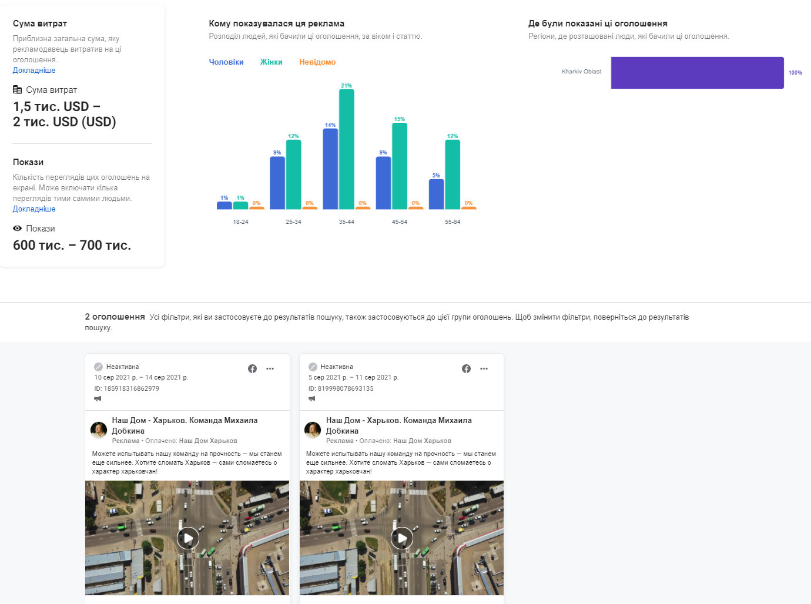Toggle the Чоловіки series in chart legend

[226, 62]
